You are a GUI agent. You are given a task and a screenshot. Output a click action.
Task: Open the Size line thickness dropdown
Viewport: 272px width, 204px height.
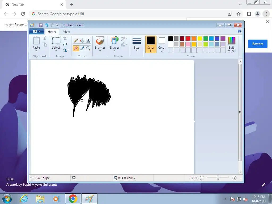137,44
